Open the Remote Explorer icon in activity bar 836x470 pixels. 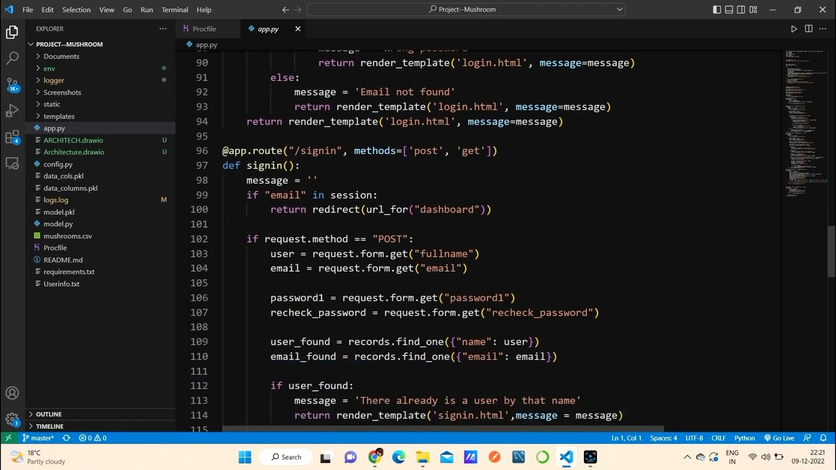pos(12,163)
